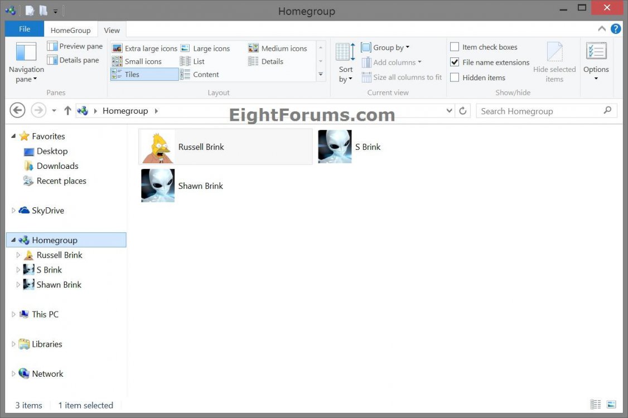
Task: Go up one folder level
Action: (x=67, y=110)
